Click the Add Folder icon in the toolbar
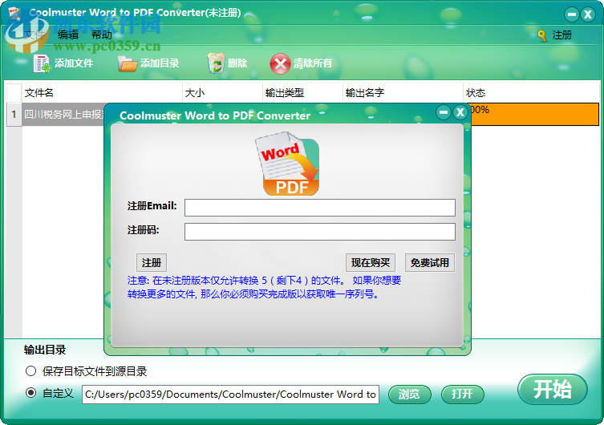This screenshot has height=425, width=604. coord(128,63)
